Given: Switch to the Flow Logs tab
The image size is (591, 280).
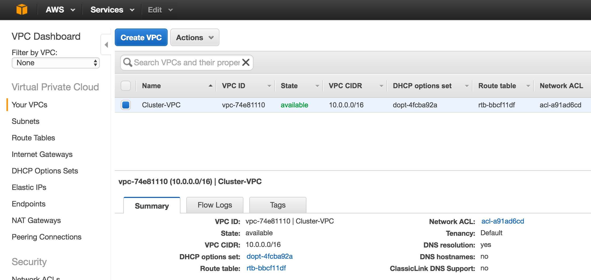Looking at the screenshot, I should click(215, 205).
